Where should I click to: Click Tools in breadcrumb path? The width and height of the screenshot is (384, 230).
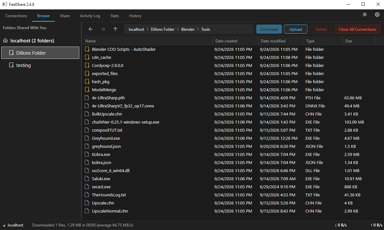click(x=206, y=29)
